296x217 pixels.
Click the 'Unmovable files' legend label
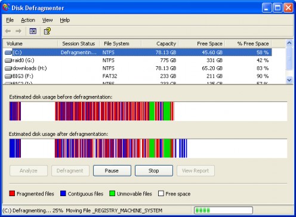coord(134,194)
